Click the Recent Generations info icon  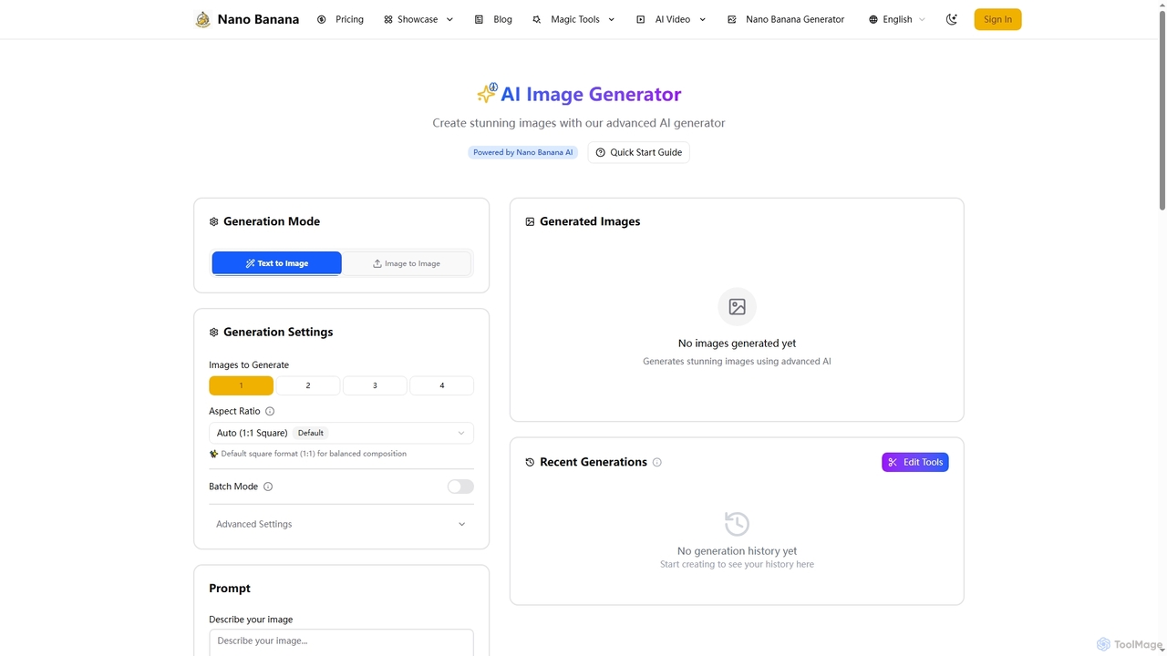point(656,462)
